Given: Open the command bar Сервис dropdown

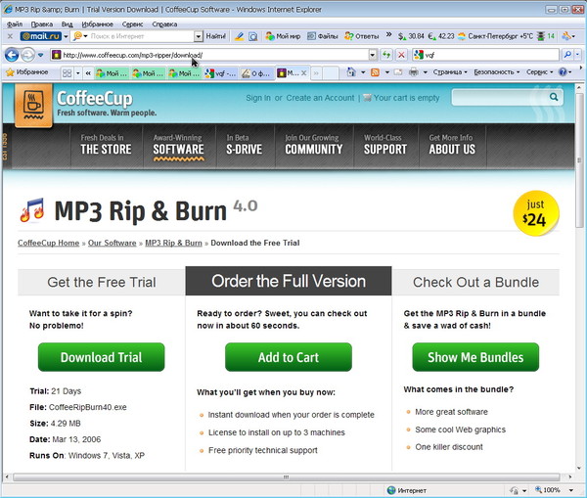Looking at the screenshot, I should tap(539, 71).
